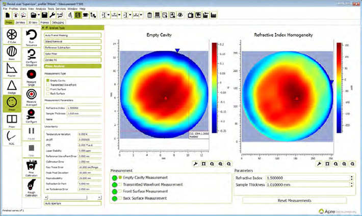Click the Run Sequence icon
Screen dimensions: 362x216
pyautogui.click(x=32, y=37)
